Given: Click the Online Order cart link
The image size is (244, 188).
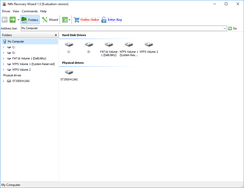Looking at the screenshot, I should coord(86,20).
